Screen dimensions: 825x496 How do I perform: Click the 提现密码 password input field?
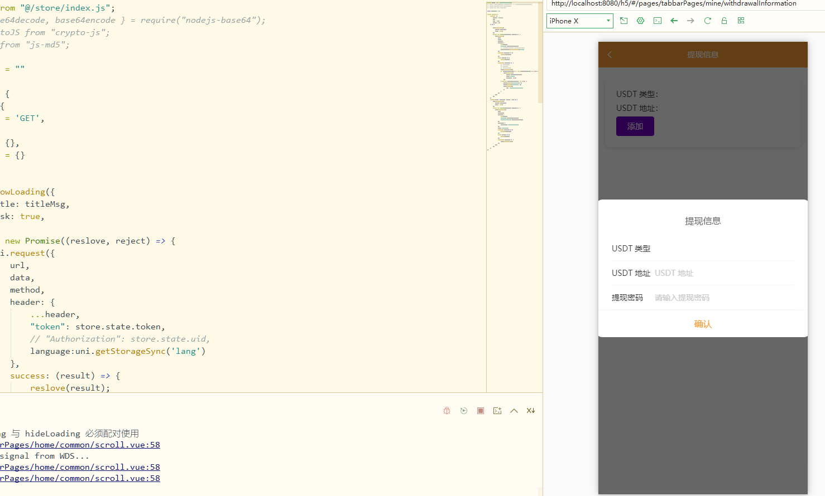coord(723,298)
